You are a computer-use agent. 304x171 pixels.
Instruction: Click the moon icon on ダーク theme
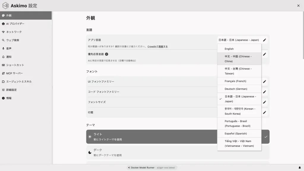click(90, 152)
